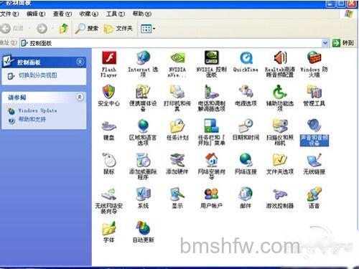This screenshot has width=359, height=269.
Task: Collapse the 请参阅 sidebar section chevron
Action: (x=80, y=97)
